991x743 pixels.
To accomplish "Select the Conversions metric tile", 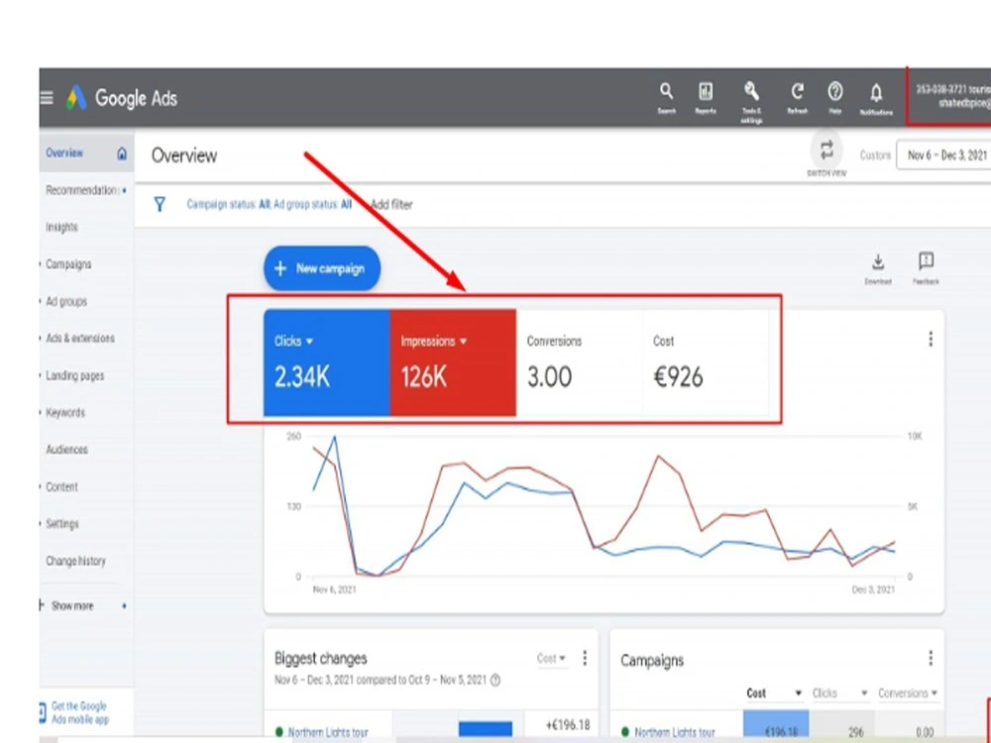I will [580, 363].
